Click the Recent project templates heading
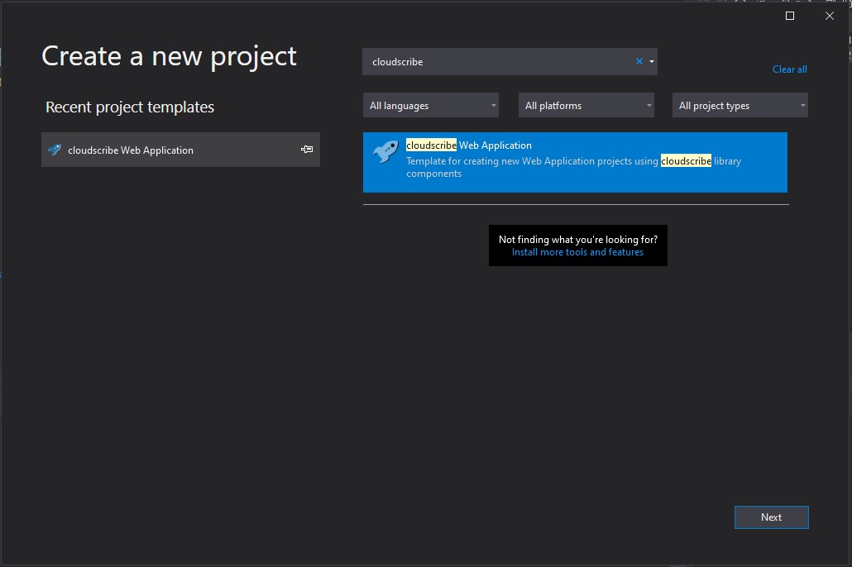Viewport: 852px width, 567px height. pos(130,107)
